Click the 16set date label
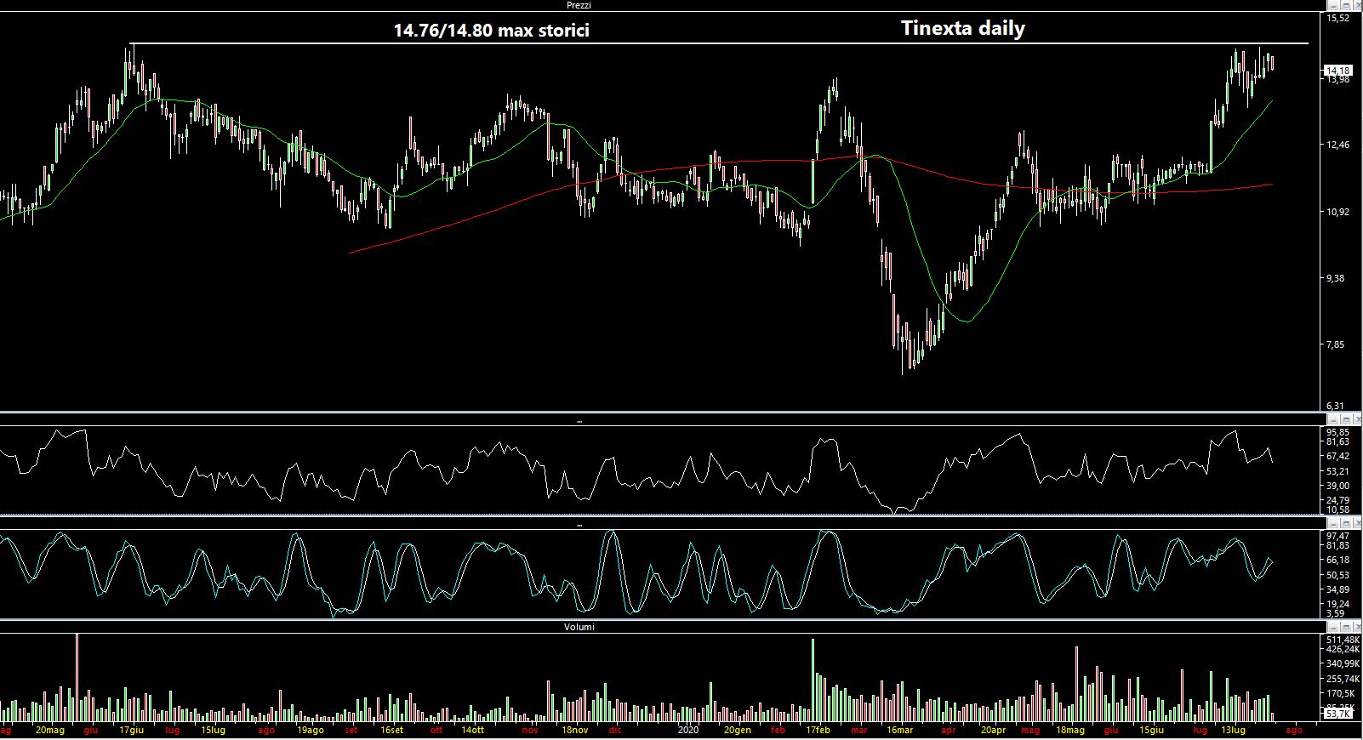1363x740 pixels. pyautogui.click(x=392, y=730)
